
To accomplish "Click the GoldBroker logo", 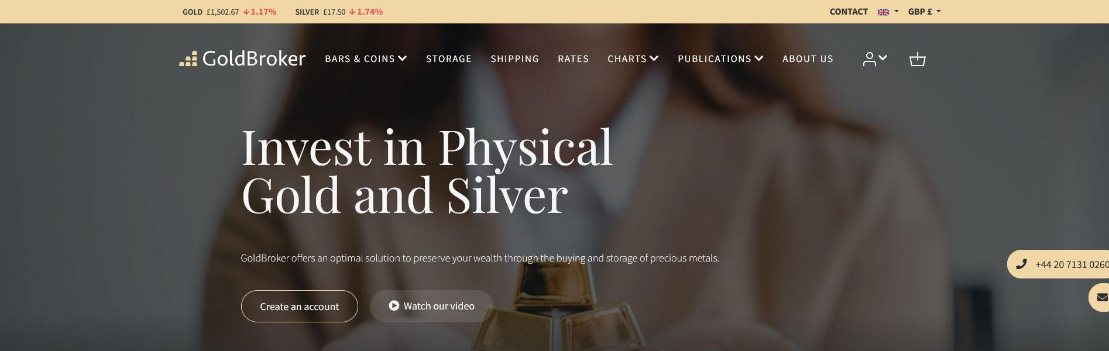I will (242, 58).
